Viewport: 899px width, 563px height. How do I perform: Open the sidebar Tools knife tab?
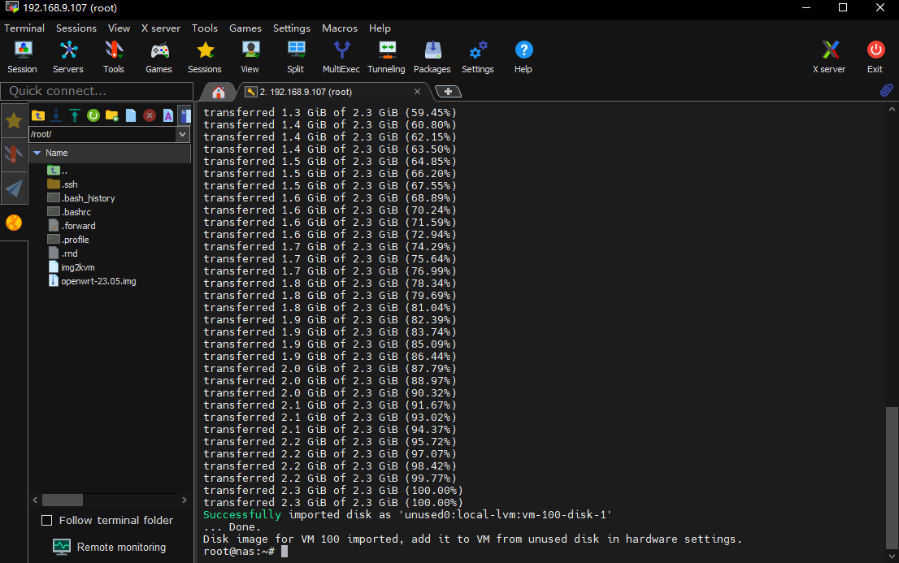(x=14, y=154)
